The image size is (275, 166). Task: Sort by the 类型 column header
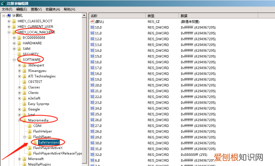(162, 16)
